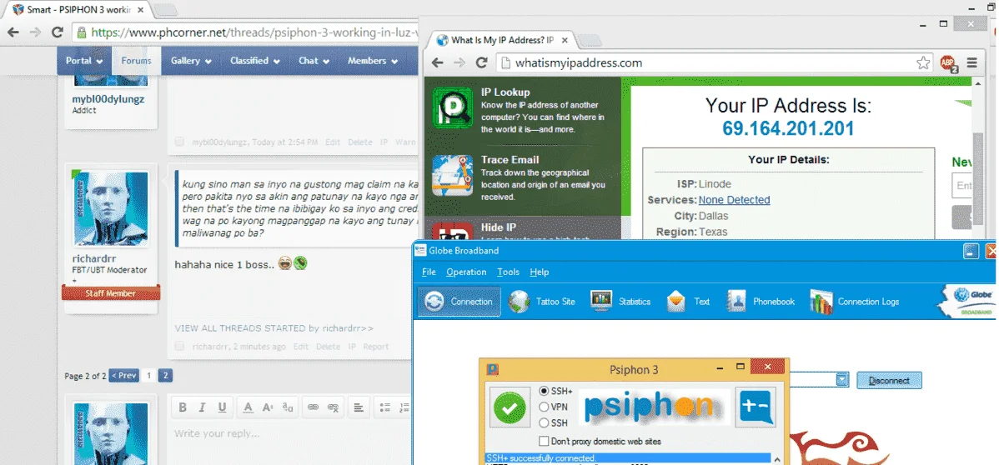The width and height of the screenshot is (999, 465).
Task: Apply Underline in the reply editor
Action: [222, 407]
